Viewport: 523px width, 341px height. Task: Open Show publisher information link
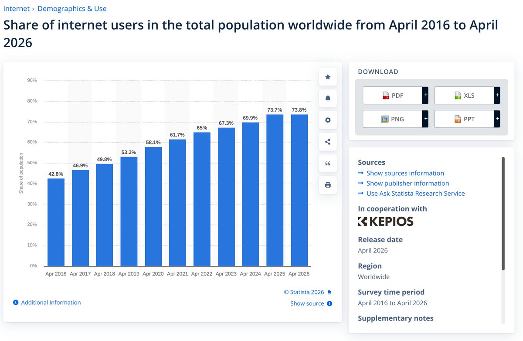408,183
